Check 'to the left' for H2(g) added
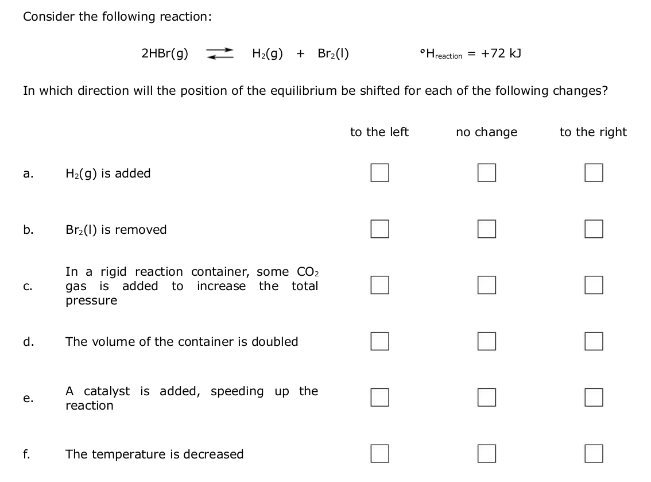 379,172
